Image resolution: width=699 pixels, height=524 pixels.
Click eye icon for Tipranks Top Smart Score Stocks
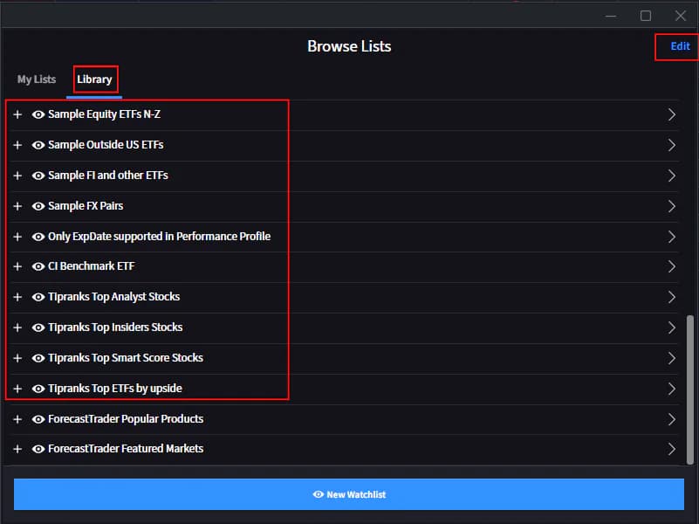pos(38,358)
